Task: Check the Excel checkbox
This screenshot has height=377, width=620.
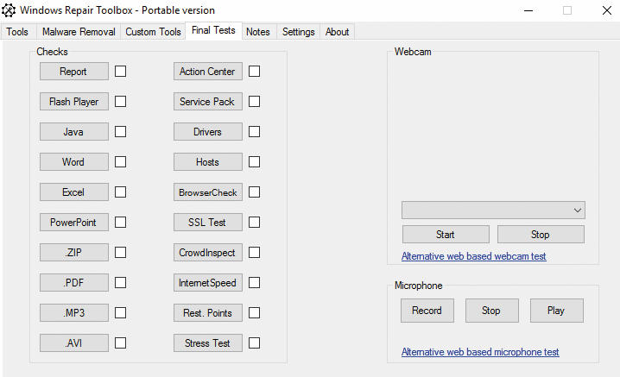Action: (121, 192)
